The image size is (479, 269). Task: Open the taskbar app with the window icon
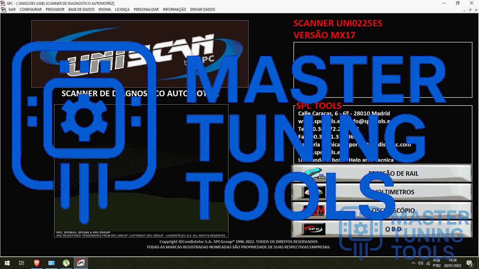pos(51,263)
